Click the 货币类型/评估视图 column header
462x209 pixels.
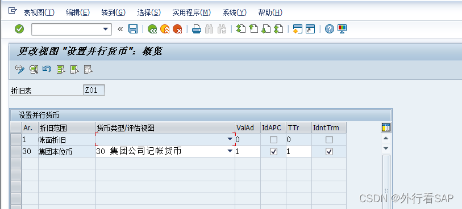coord(165,127)
